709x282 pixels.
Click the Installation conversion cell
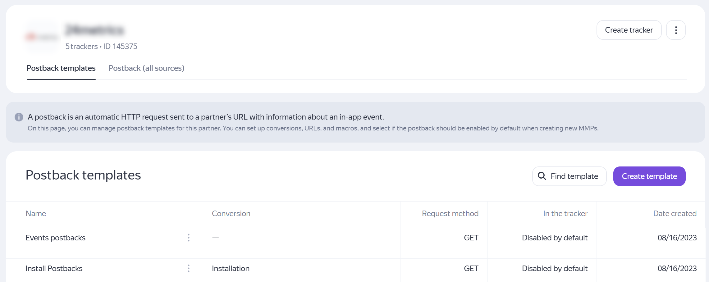[231, 269]
